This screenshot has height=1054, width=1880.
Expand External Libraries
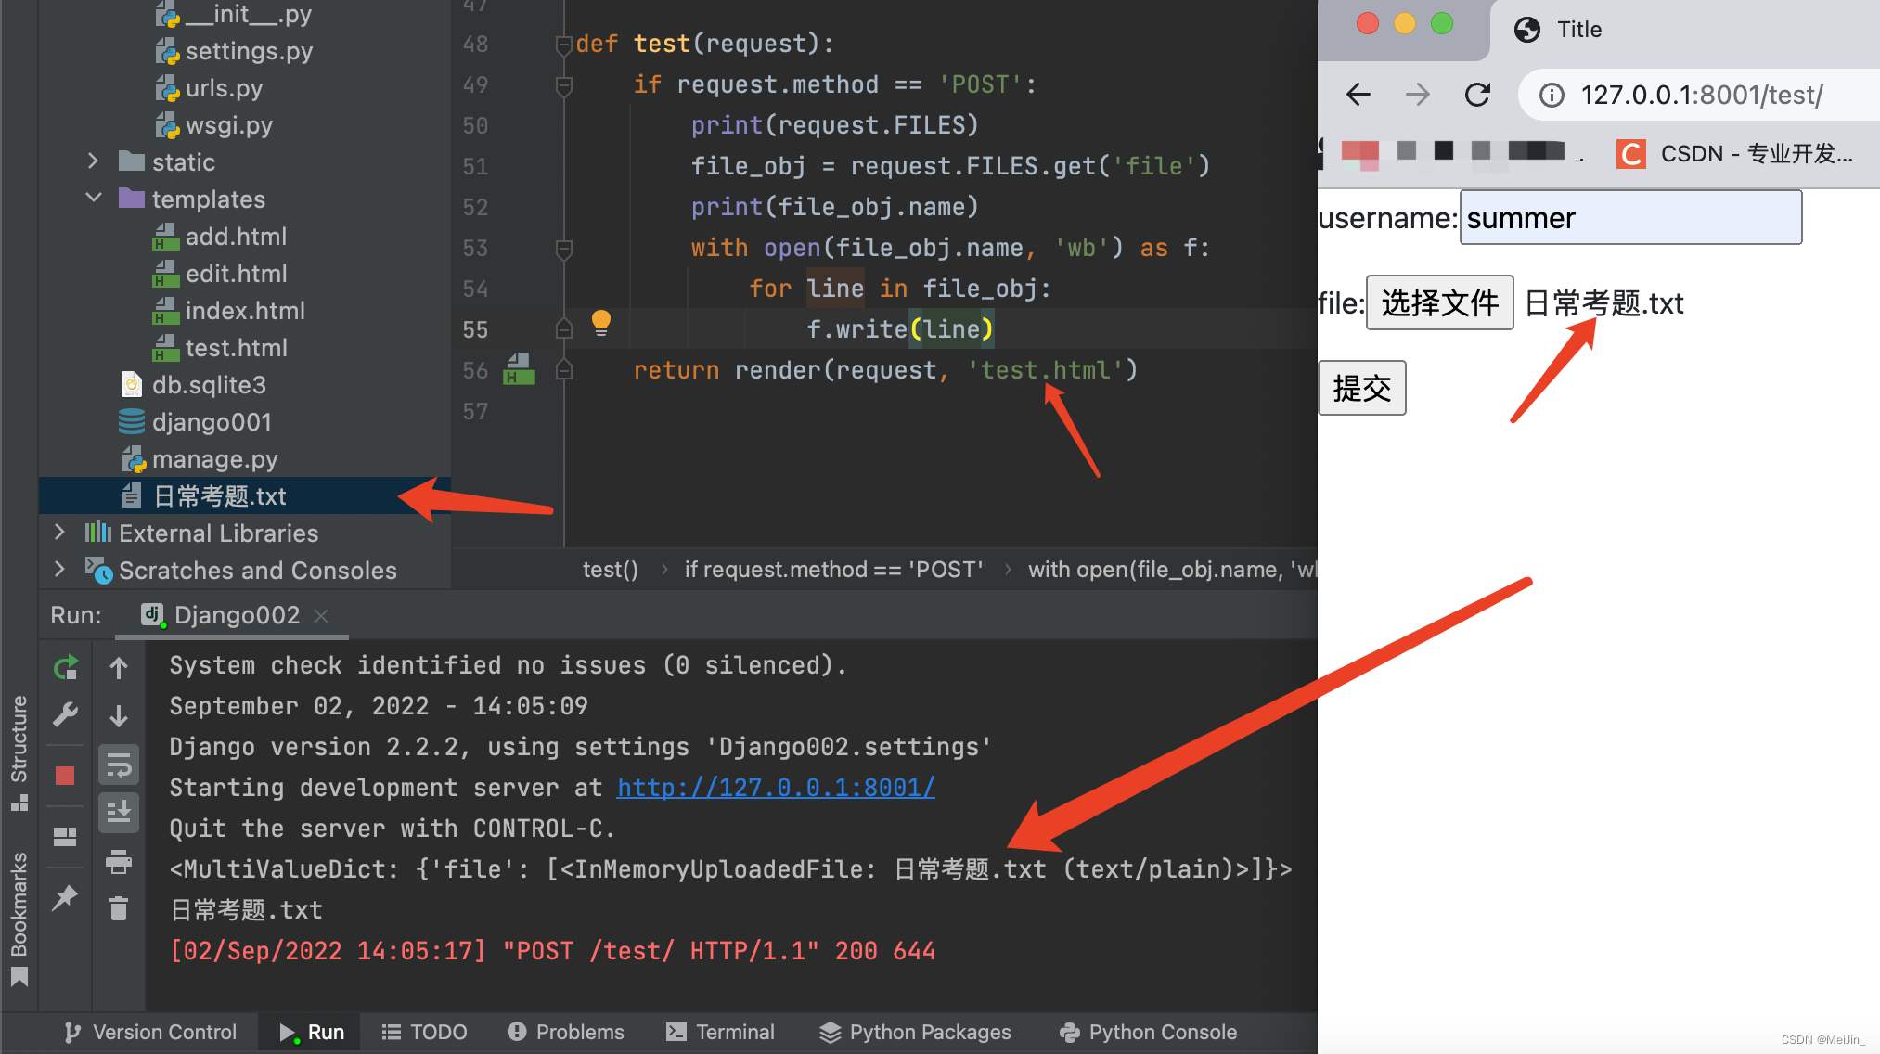tap(59, 532)
